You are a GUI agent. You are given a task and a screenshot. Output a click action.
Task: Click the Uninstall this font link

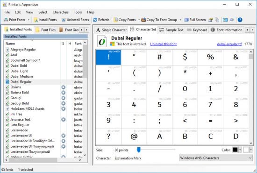click(x=164, y=44)
